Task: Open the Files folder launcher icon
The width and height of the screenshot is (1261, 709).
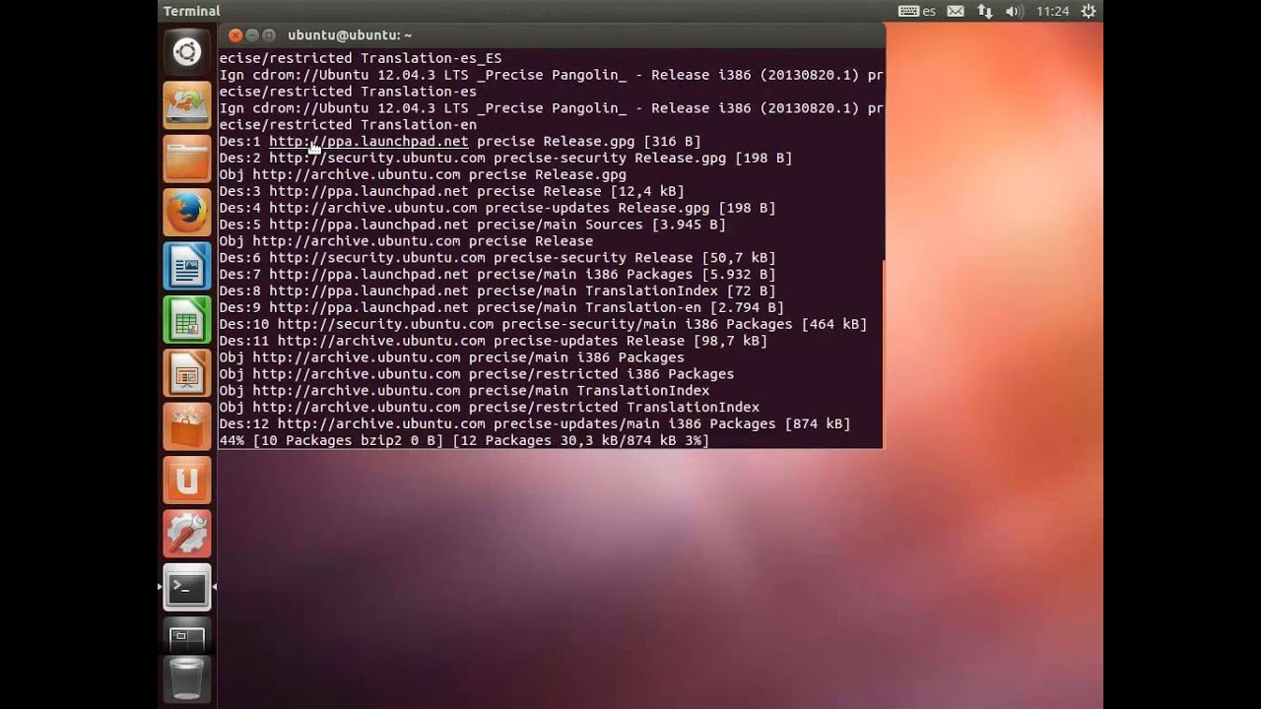Action: tap(187, 159)
